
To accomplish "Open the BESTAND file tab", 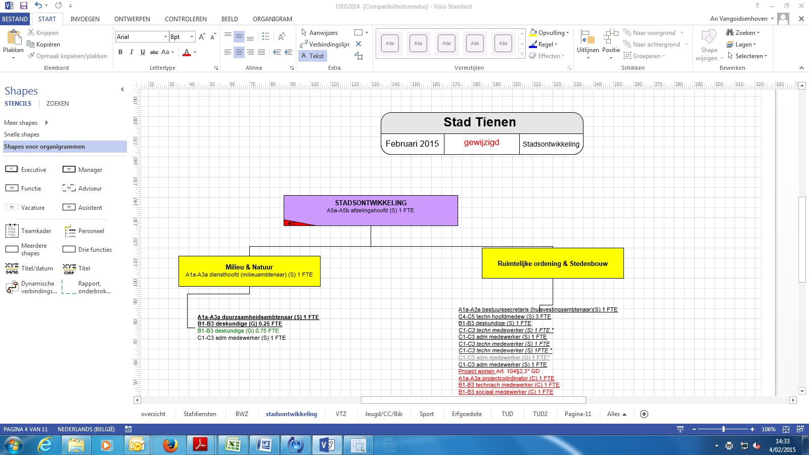I will pyautogui.click(x=15, y=19).
